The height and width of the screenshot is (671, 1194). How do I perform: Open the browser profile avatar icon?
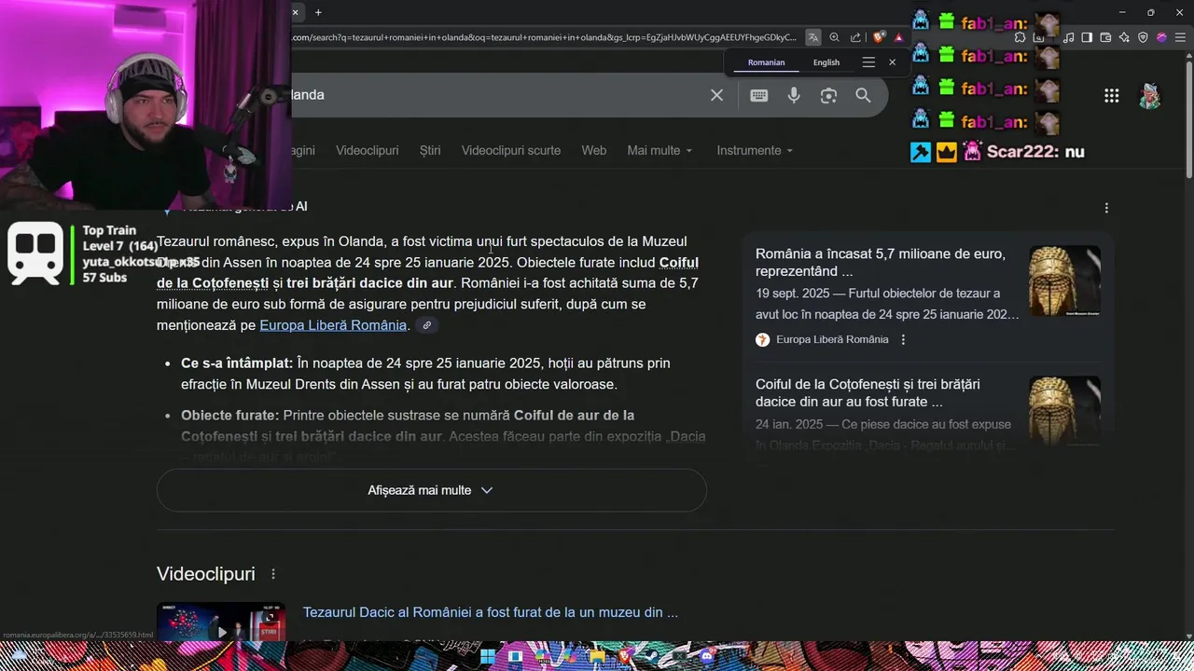(x=1161, y=37)
